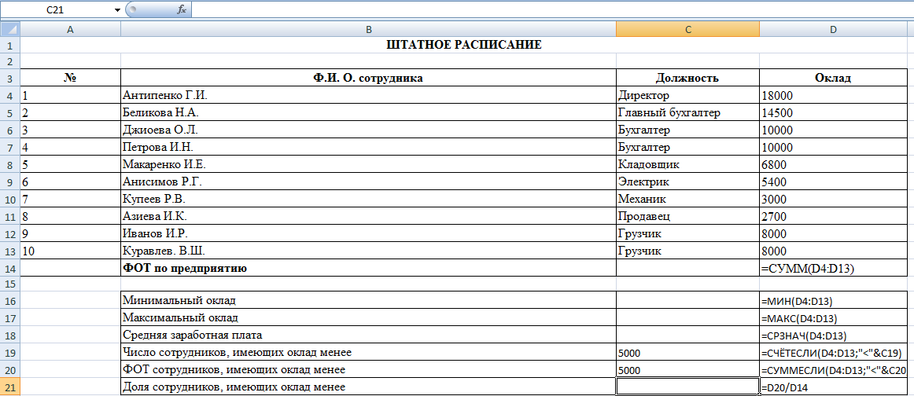This screenshot has height=396, width=914.
Task: Click the fx Insert Function icon
Action: coord(182,10)
